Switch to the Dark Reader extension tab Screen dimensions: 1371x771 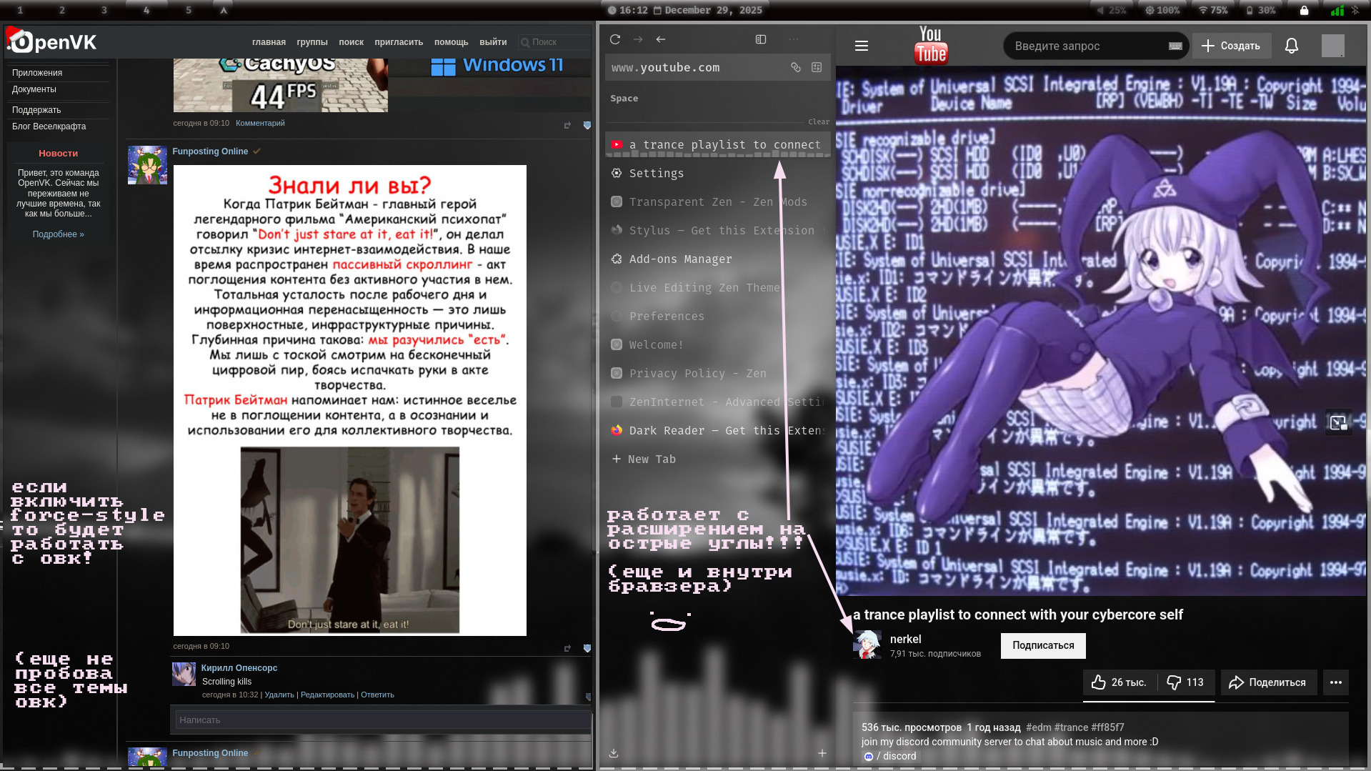(717, 430)
